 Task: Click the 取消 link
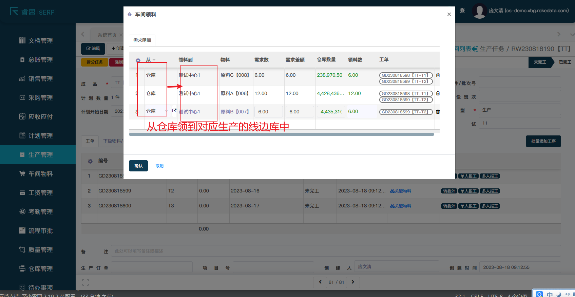coord(159,166)
